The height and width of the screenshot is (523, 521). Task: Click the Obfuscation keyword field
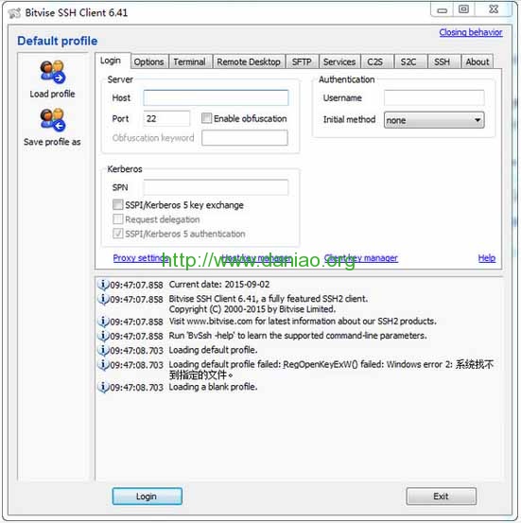pyautogui.click(x=245, y=138)
